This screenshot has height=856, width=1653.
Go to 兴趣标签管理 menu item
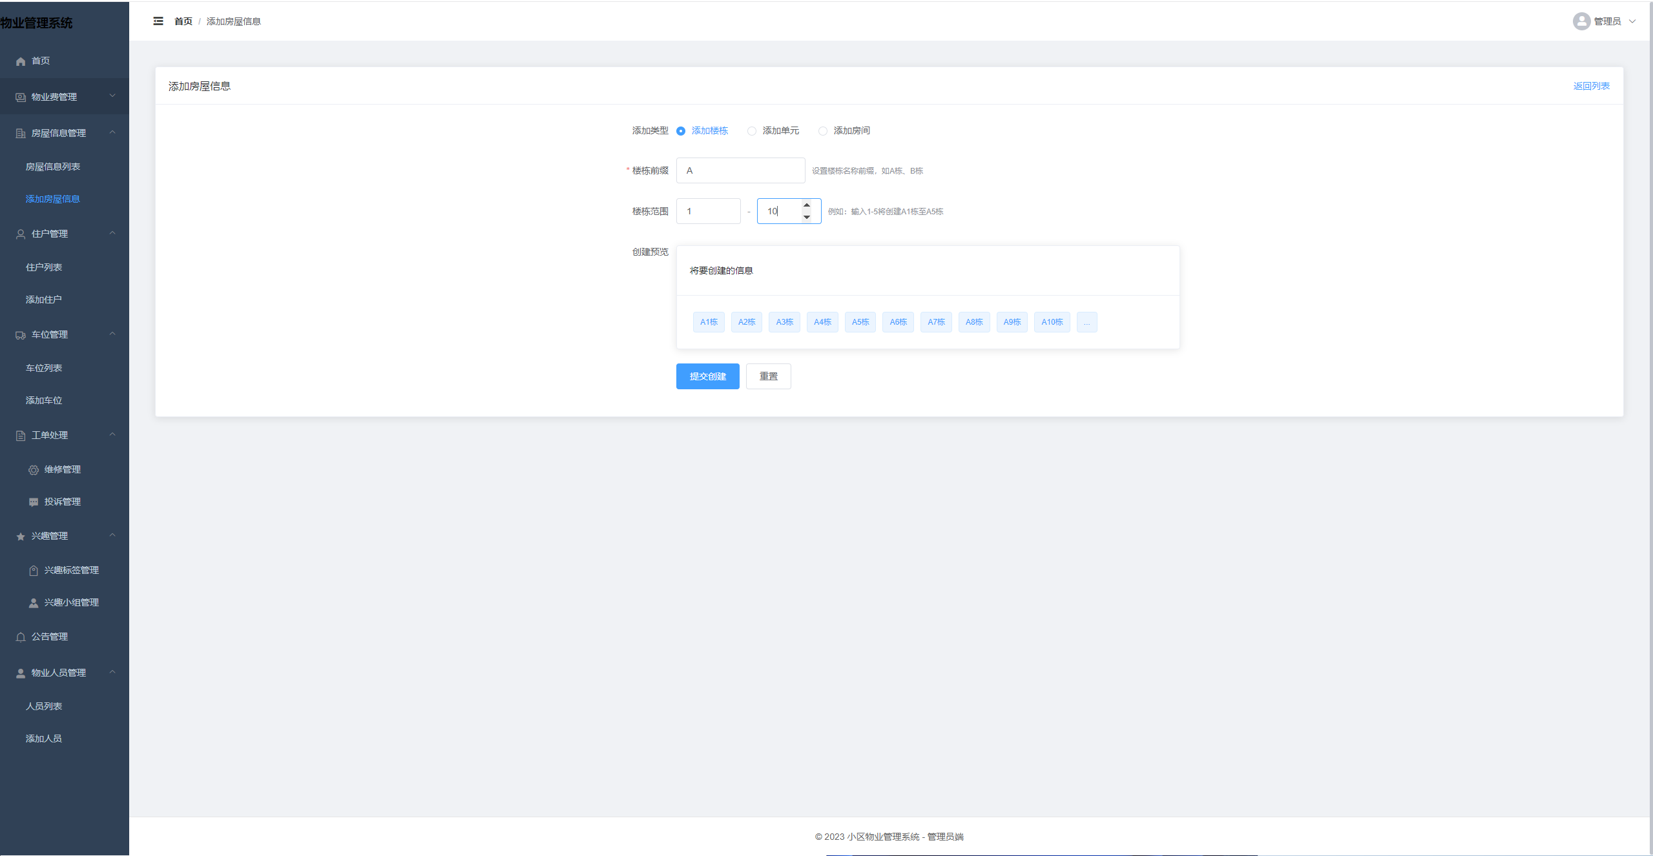(x=71, y=570)
